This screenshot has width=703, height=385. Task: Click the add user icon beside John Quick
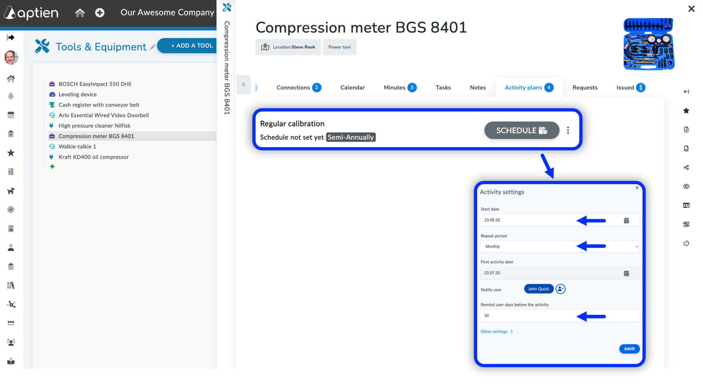click(561, 289)
